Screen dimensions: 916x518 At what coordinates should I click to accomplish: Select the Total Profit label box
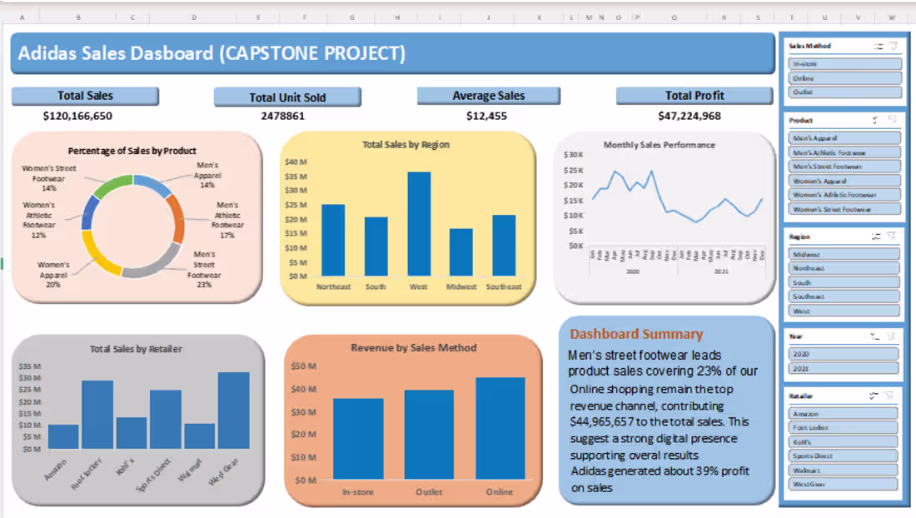point(694,96)
